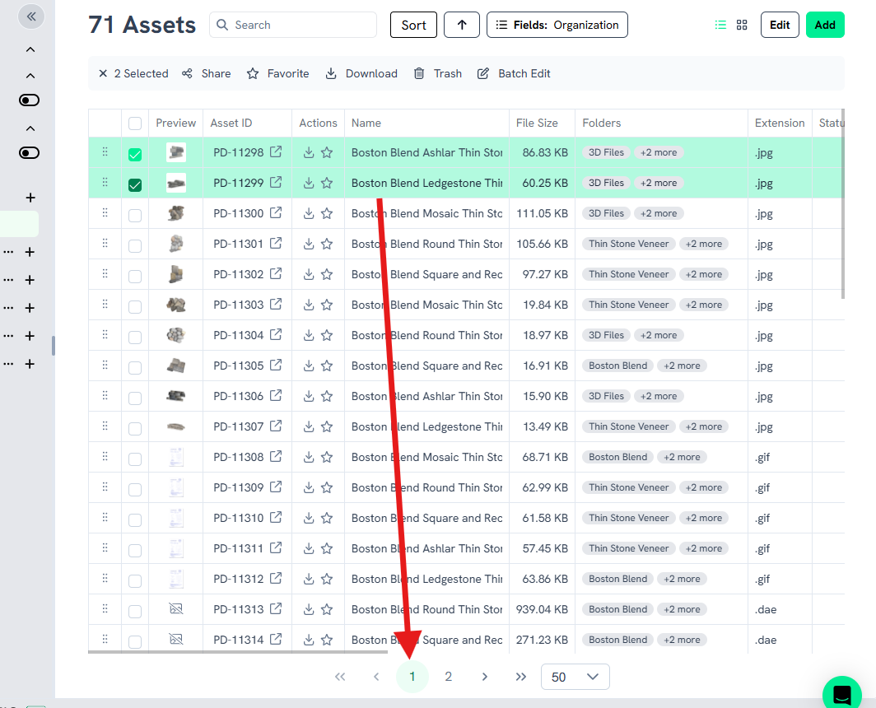Switch to list view layout
The height and width of the screenshot is (708, 876).
click(720, 25)
